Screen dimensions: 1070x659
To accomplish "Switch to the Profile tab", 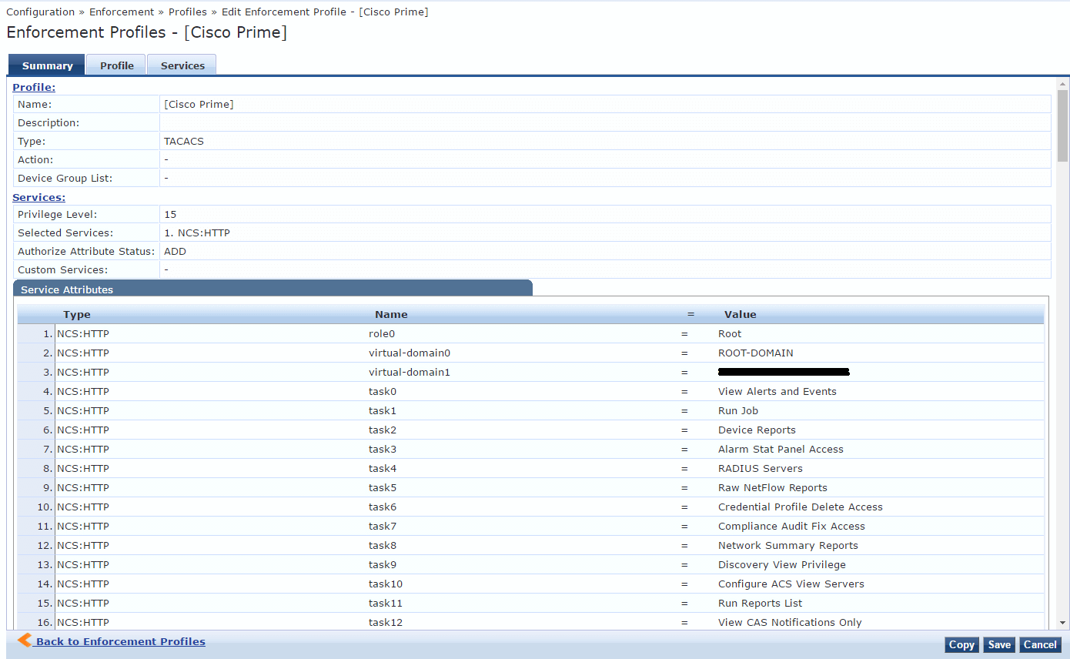I will [x=115, y=65].
